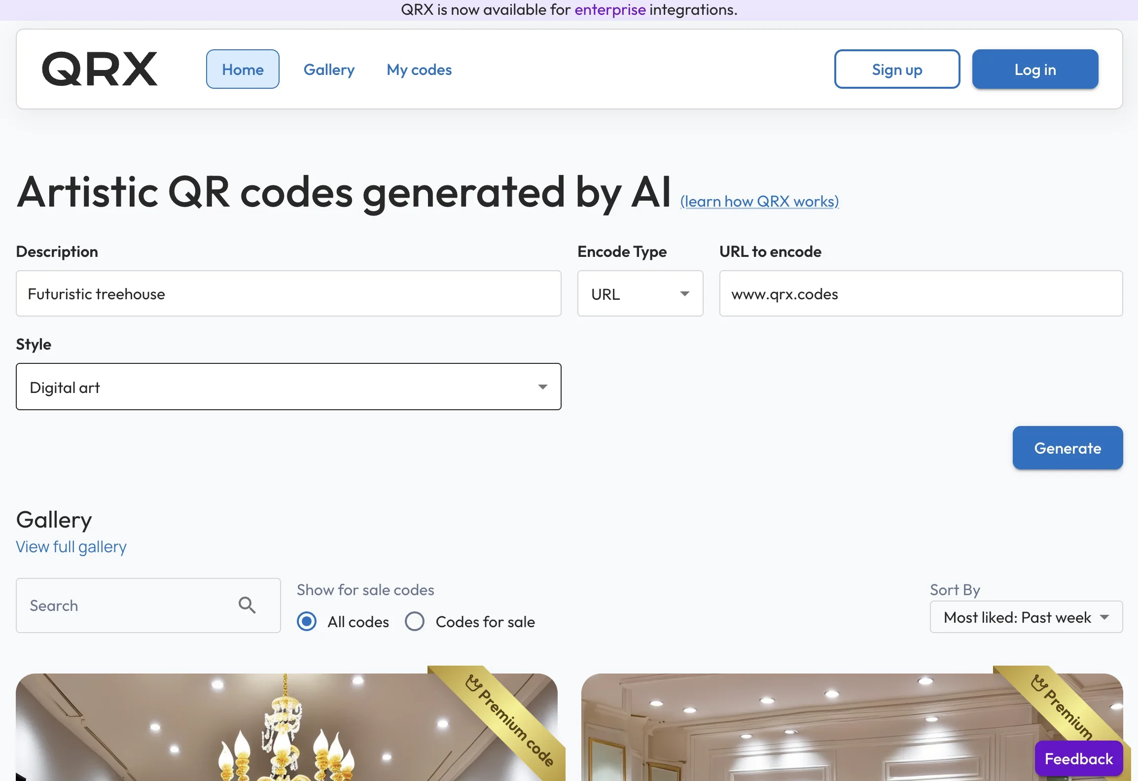Click the QRX logo
The image size is (1138, 781).
[x=100, y=69]
